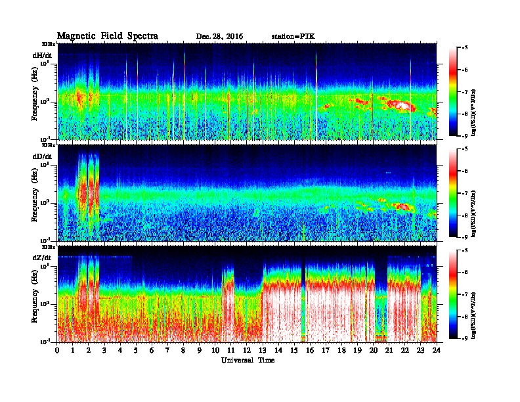The height and width of the screenshot is (402, 520).
Task: Click the dZ/dt spectrogram plot area
Action: pyautogui.click(x=247, y=294)
